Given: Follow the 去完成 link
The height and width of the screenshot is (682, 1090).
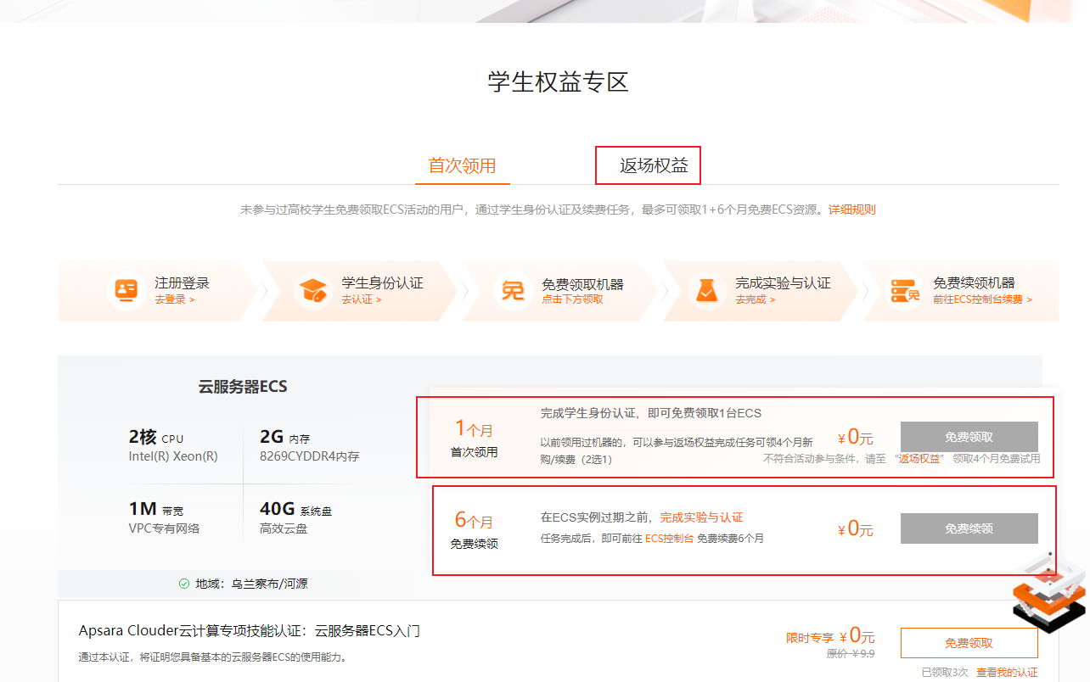Looking at the screenshot, I should 756,299.
